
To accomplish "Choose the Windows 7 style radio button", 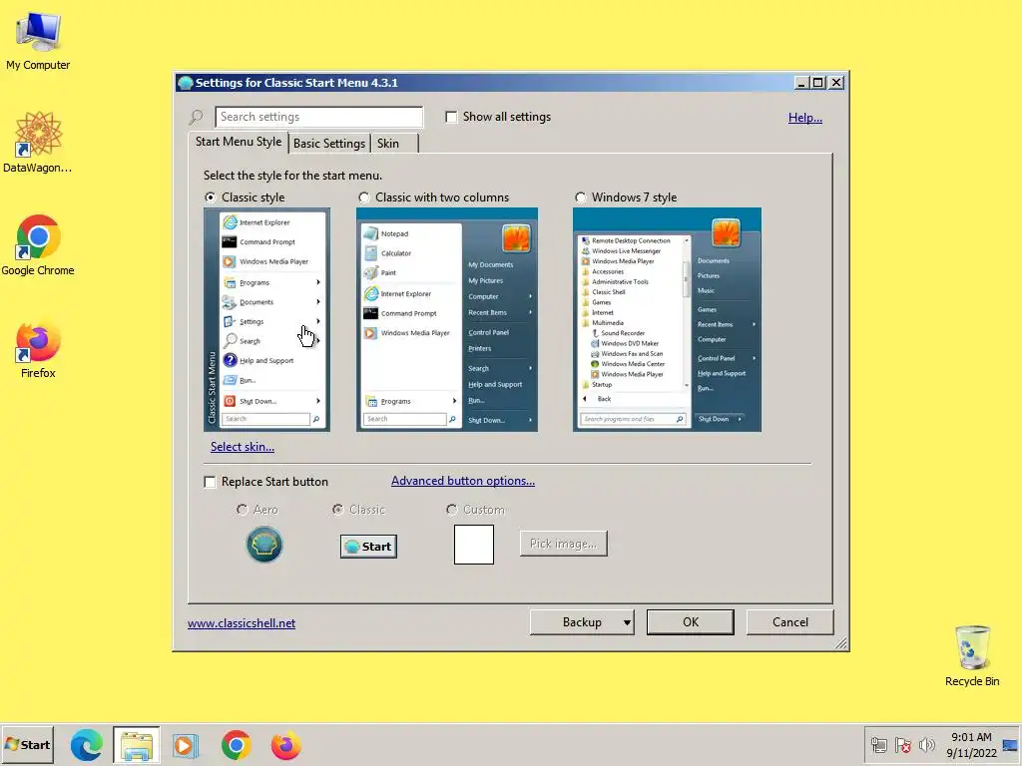I will click(x=580, y=197).
